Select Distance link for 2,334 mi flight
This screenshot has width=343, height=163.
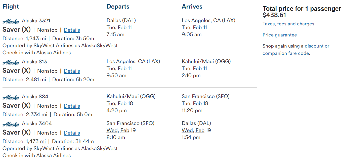coord(13,114)
